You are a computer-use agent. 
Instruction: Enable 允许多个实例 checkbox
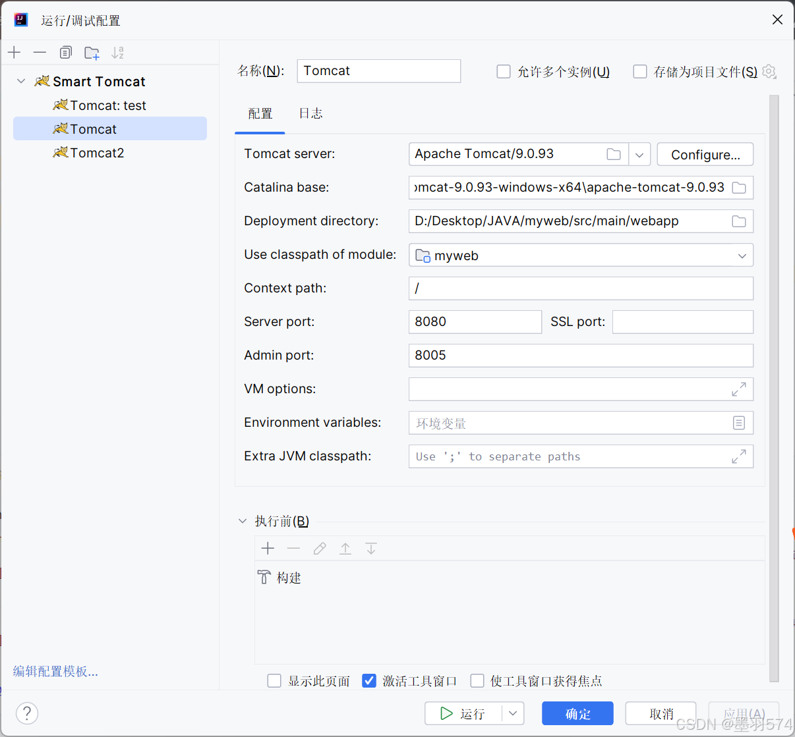pos(504,71)
